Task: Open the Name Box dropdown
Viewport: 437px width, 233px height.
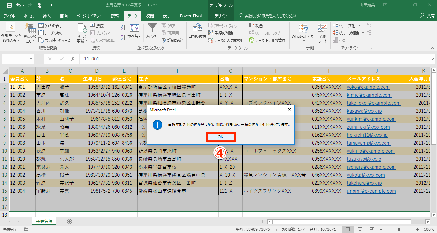Action: click(x=31, y=59)
